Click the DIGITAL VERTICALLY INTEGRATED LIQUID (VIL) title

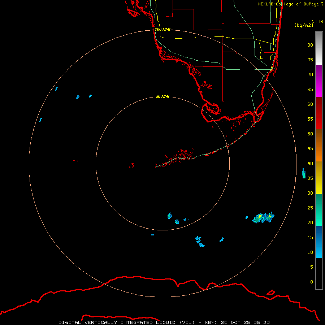click(x=126, y=322)
